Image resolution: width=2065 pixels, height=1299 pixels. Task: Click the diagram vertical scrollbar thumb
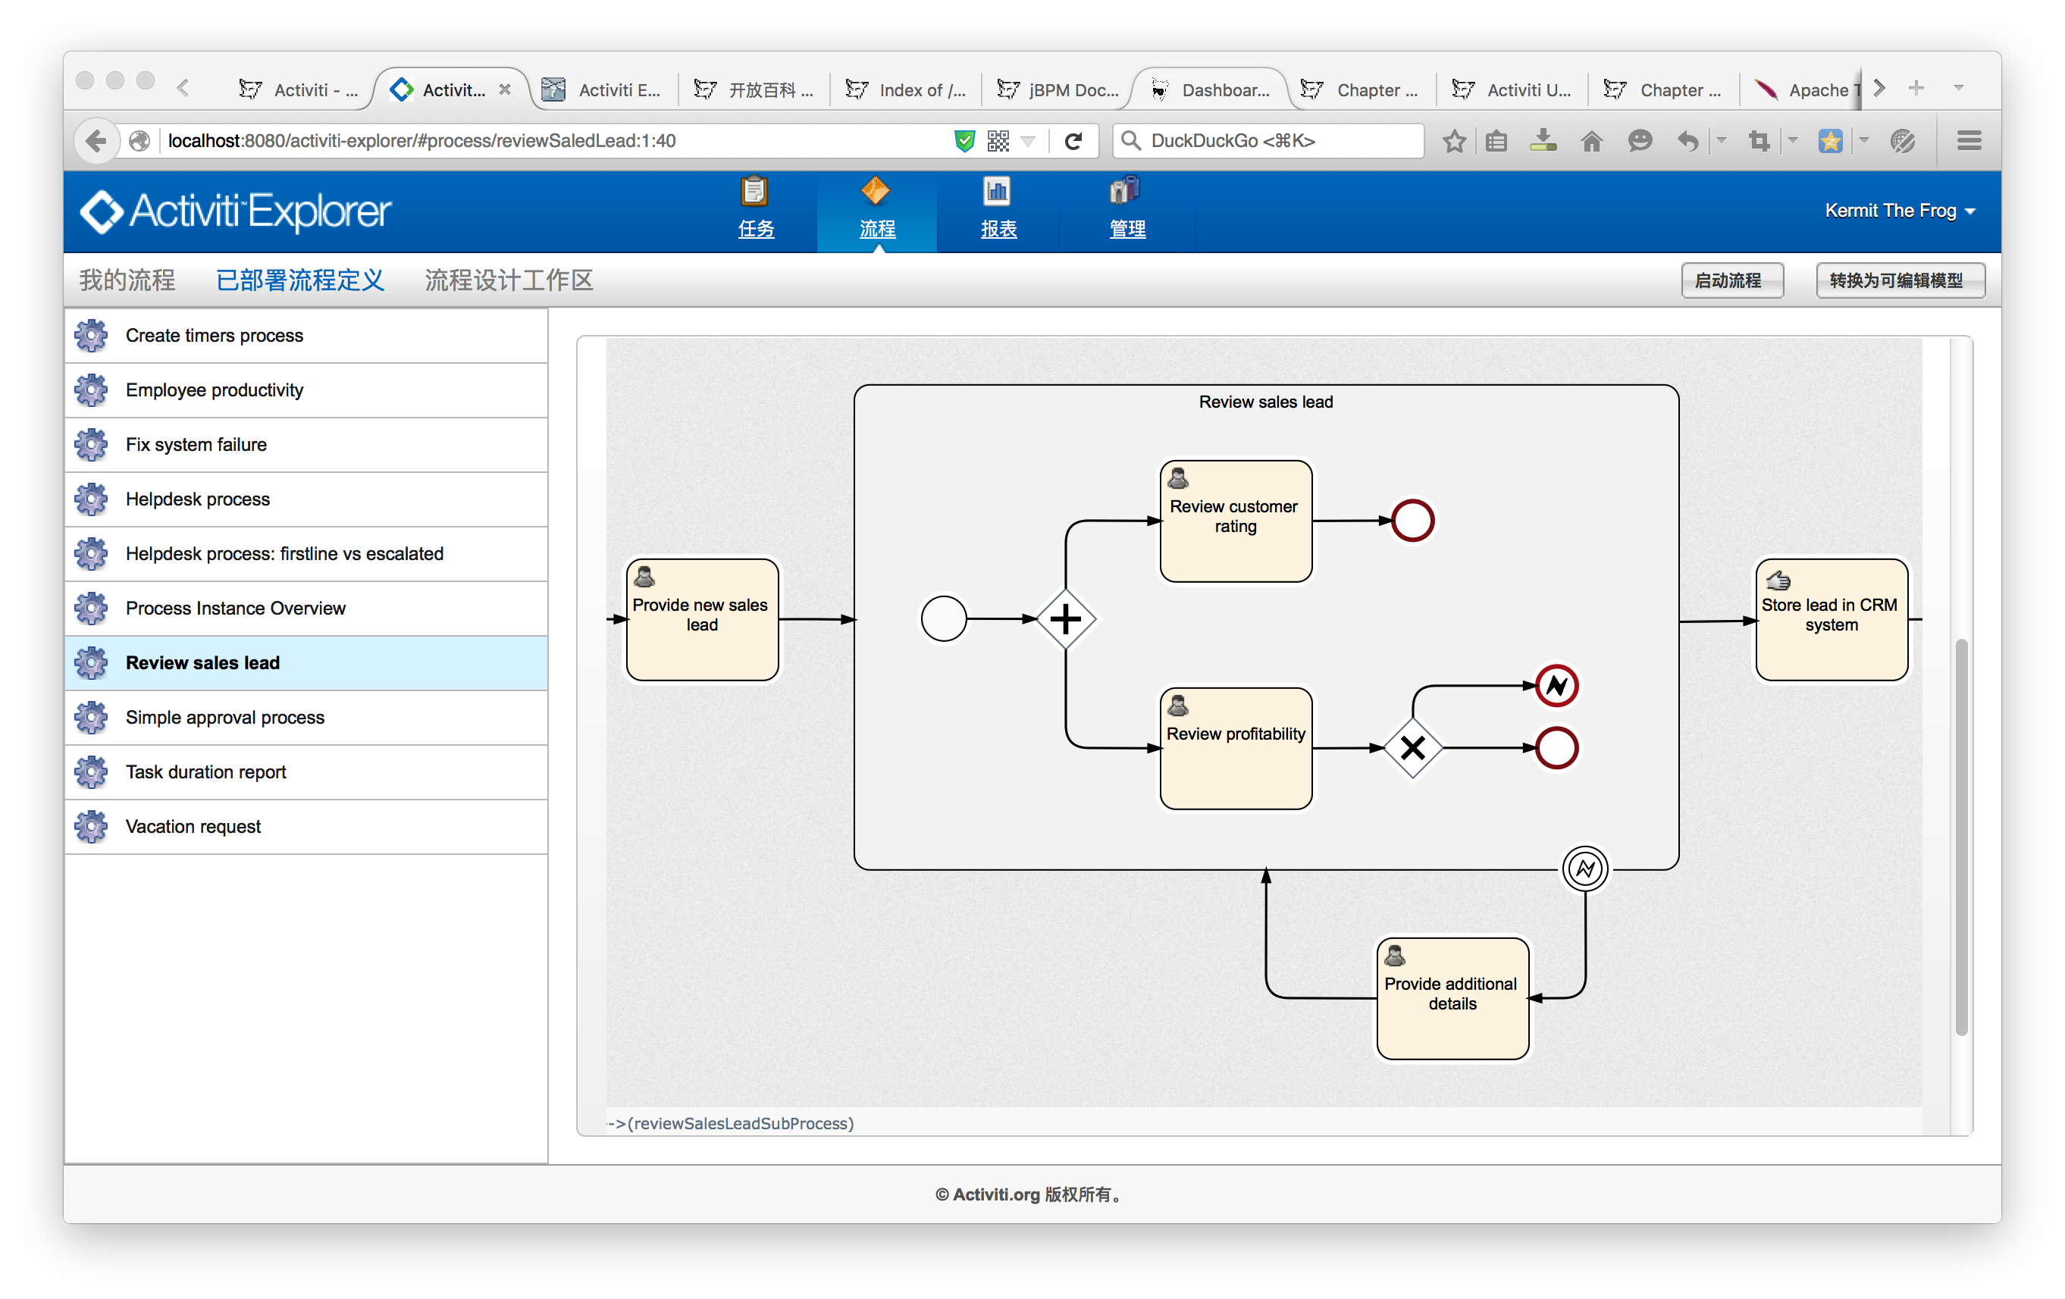(1960, 836)
